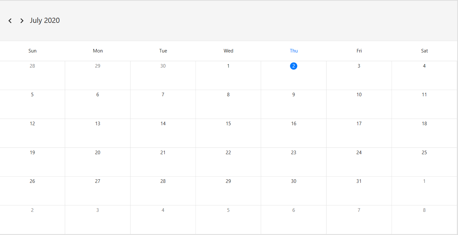Open today's date circled 2
The width and height of the screenshot is (458, 235).
point(294,66)
